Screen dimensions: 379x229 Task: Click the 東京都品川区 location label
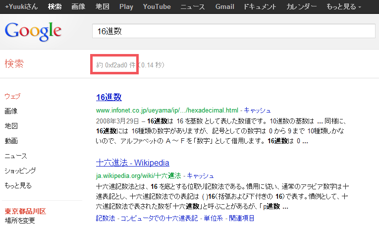[25, 211]
